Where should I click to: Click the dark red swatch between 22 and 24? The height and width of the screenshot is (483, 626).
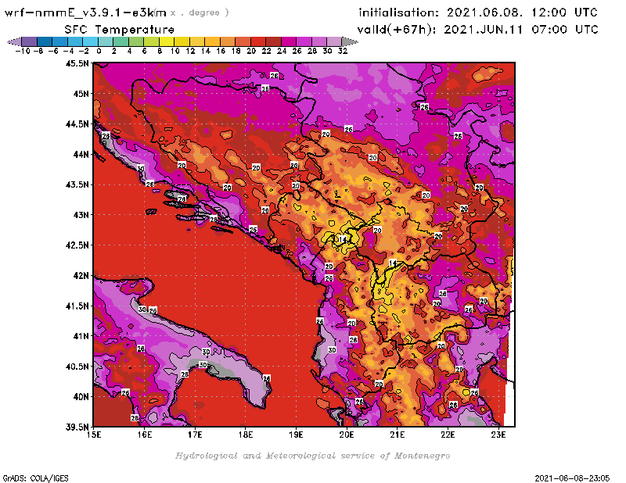click(273, 41)
